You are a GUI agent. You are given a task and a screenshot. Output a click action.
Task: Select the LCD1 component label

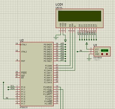[59, 5]
